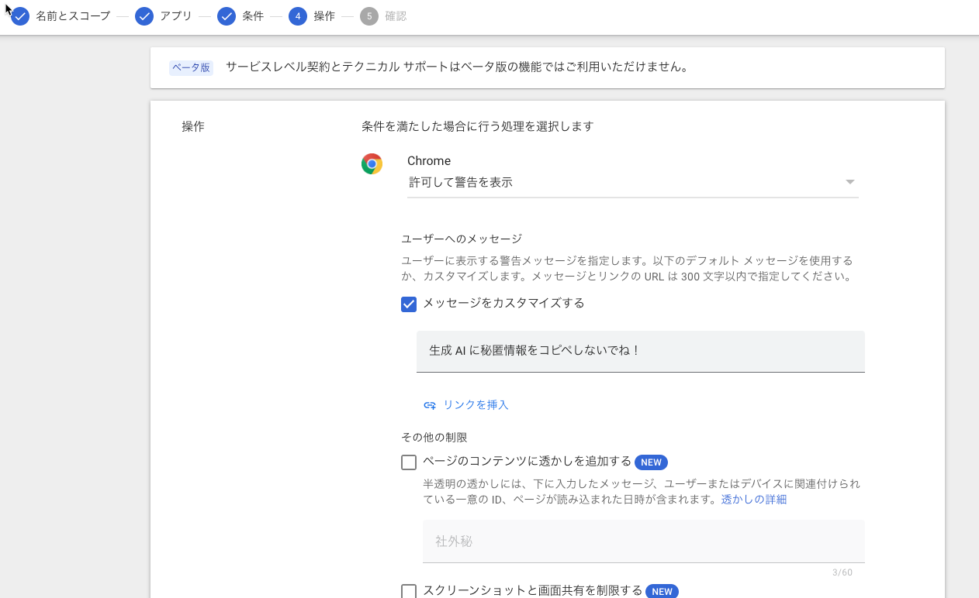The height and width of the screenshot is (598, 979).
Task: Click the リンクを挿入 text link
Action: (x=476, y=404)
